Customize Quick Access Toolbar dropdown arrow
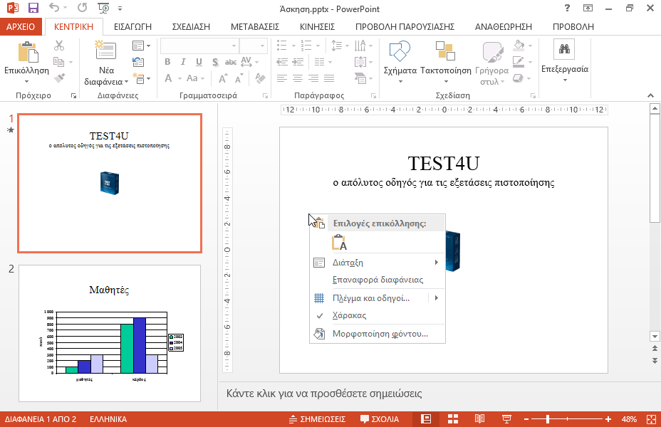The height and width of the screenshot is (427, 661). [120, 8]
